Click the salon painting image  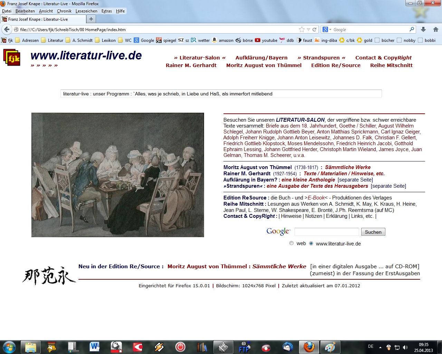(x=118, y=175)
